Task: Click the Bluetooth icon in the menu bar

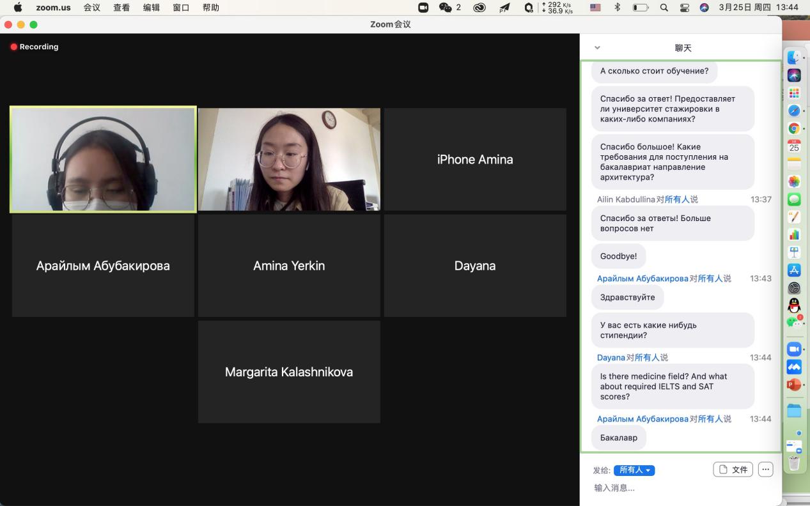Action: [617, 8]
